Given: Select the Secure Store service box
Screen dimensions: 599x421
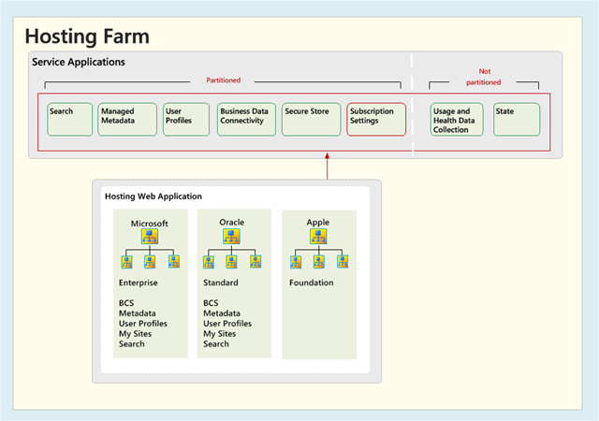Looking at the screenshot, I should coord(312,119).
